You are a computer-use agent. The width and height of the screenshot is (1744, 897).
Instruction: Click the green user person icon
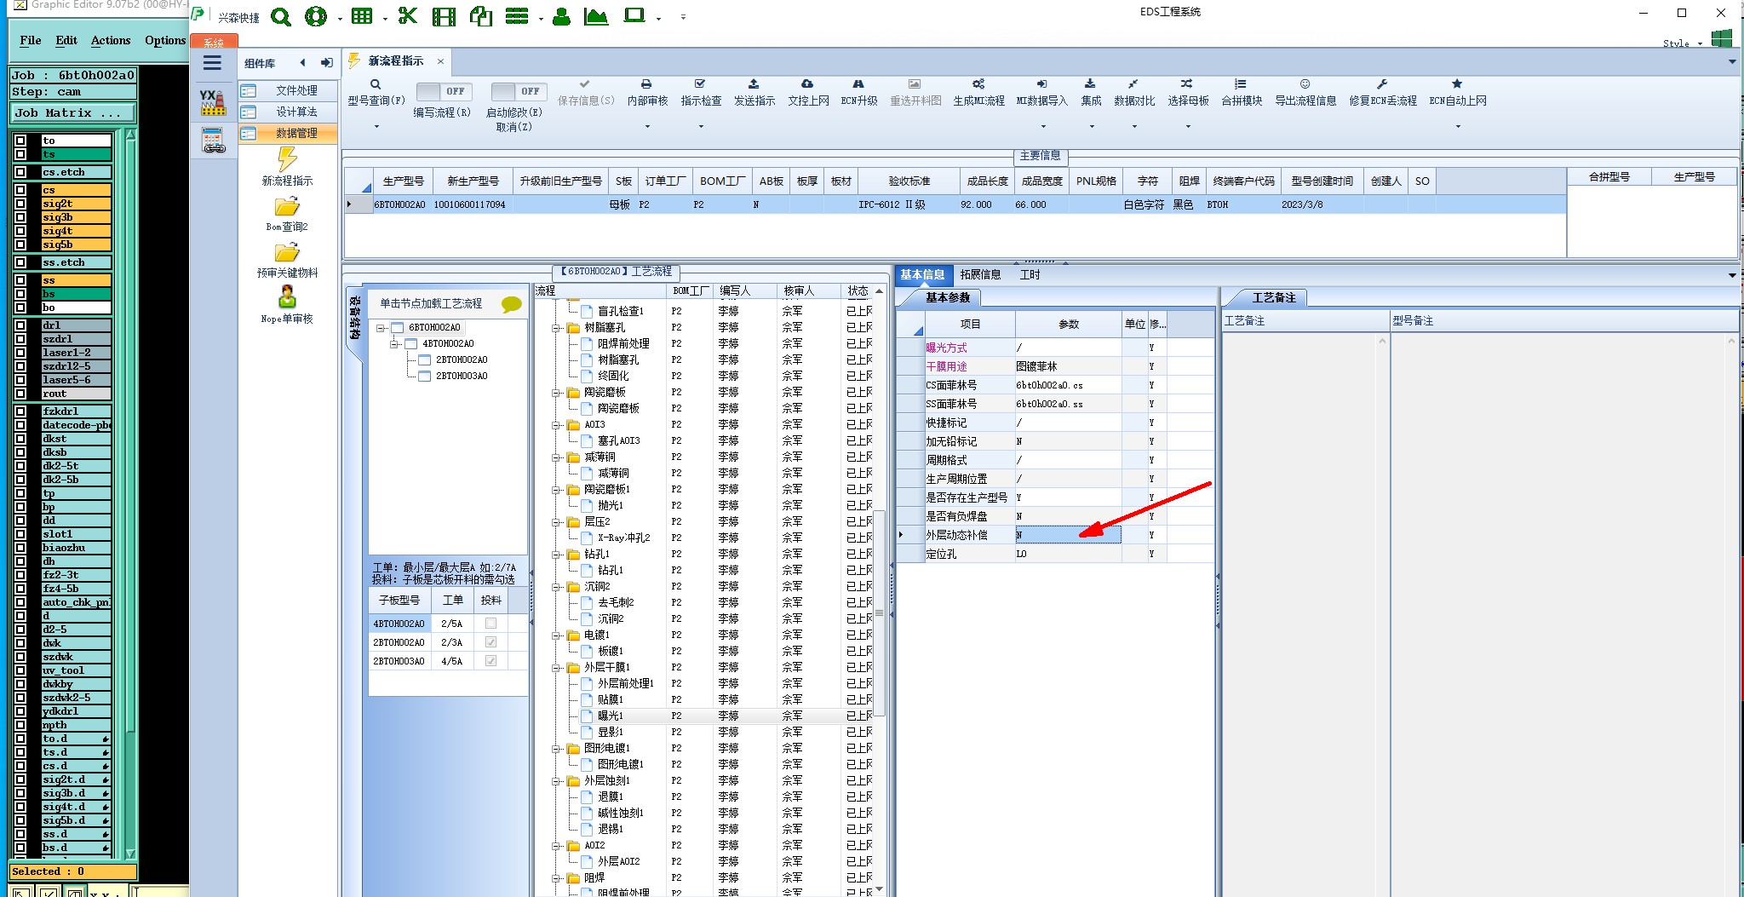coord(561,16)
